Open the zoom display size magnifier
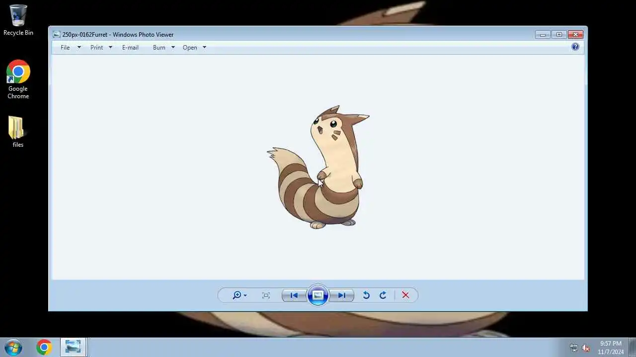Image resolution: width=636 pixels, height=357 pixels. pos(237,296)
